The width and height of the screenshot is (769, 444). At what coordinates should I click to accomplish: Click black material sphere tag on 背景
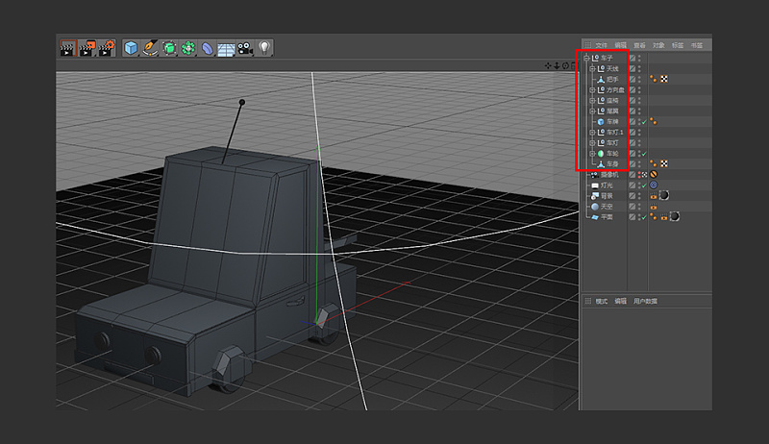(x=664, y=195)
